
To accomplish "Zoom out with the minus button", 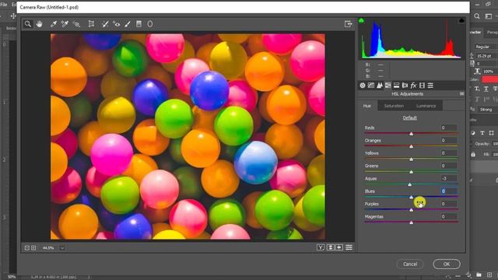I will pyautogui.click(x=27, y=248).
